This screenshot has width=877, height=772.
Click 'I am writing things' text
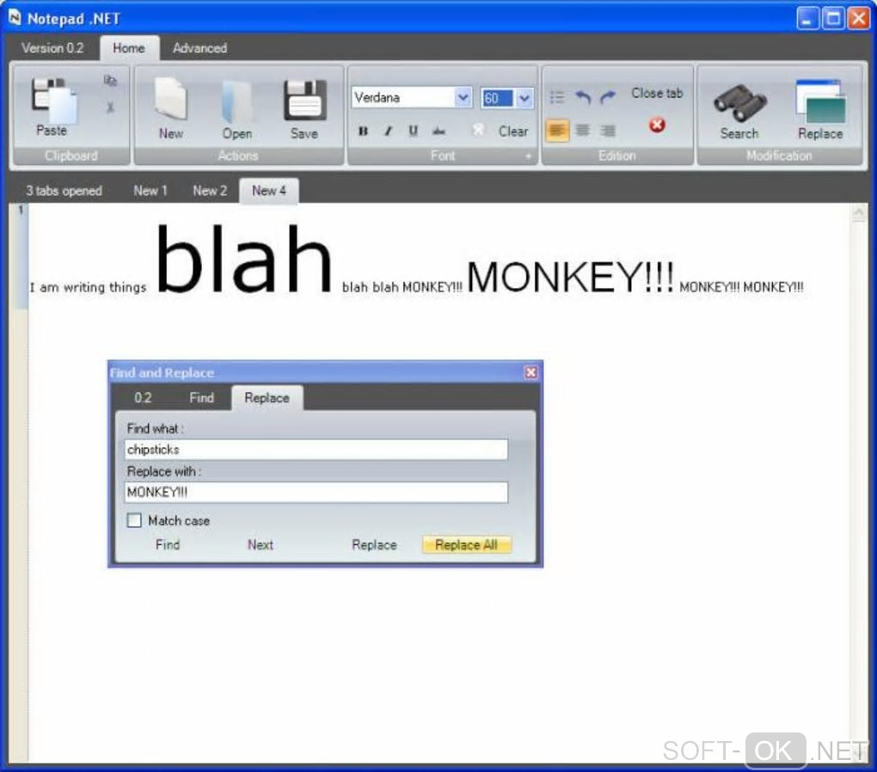(88, 287)
